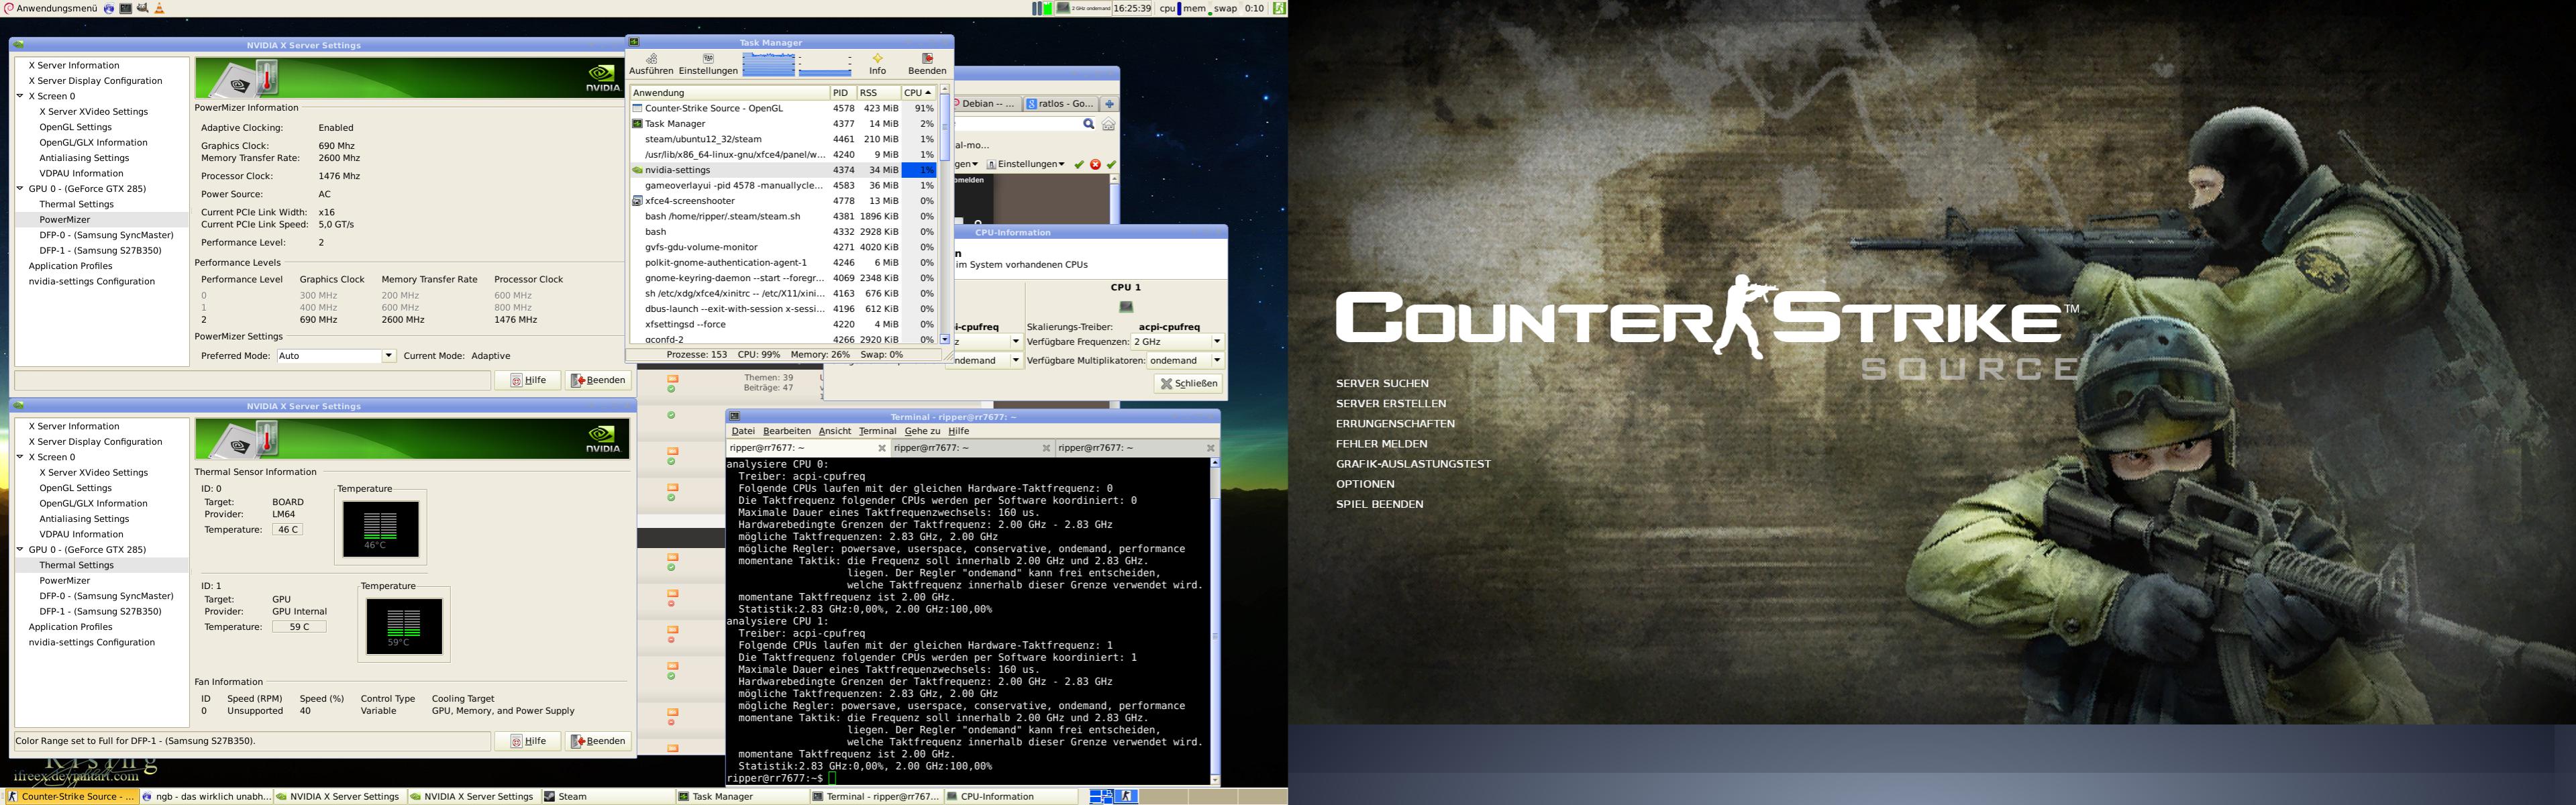The width and height of the screenshot is (2576, 805).
Task: Click the green logout icon in top panel
Action: pos(1279,8)
